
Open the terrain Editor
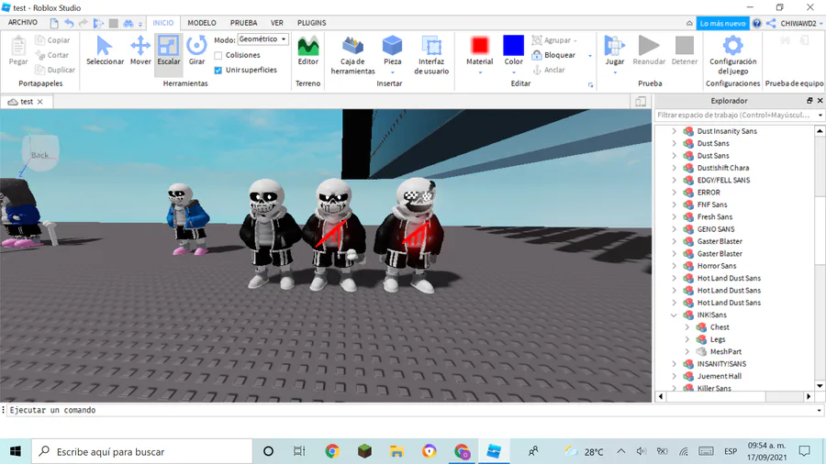pos(308,50)
